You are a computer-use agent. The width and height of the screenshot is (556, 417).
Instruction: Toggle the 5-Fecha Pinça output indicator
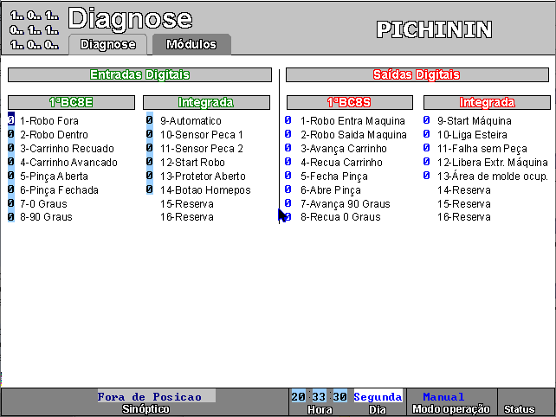pos(288,176)
